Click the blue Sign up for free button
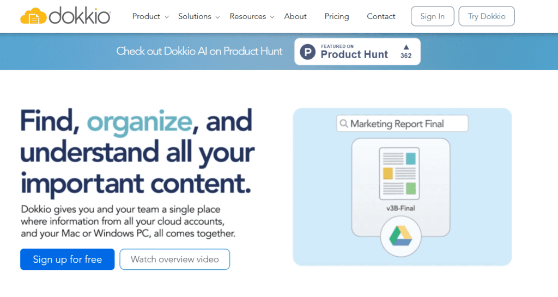The height and width of the screenshot is (297, 558). (x=67, y=259)
